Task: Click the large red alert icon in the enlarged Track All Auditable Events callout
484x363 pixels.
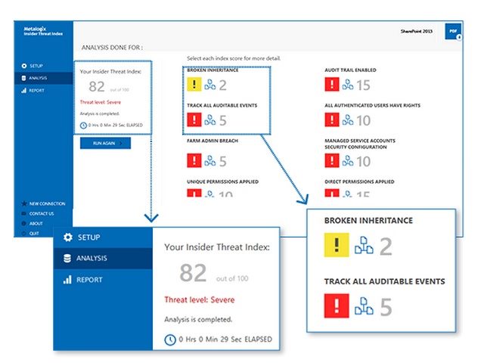Action: [337, 306]
